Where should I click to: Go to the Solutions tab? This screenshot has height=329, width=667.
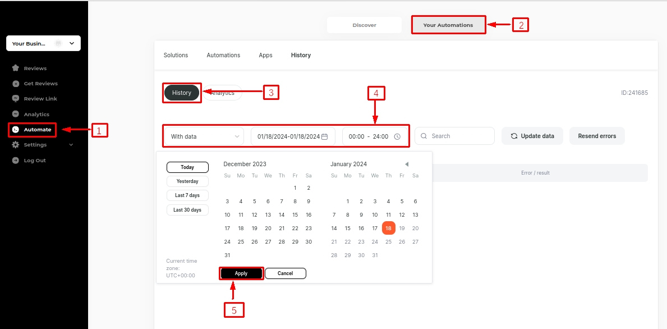pos(176,55)
